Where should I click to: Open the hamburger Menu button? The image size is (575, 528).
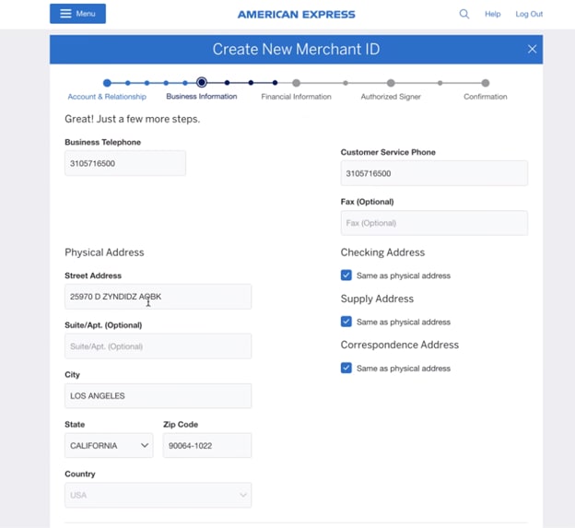pyautogui.click(x=77, y=14)
